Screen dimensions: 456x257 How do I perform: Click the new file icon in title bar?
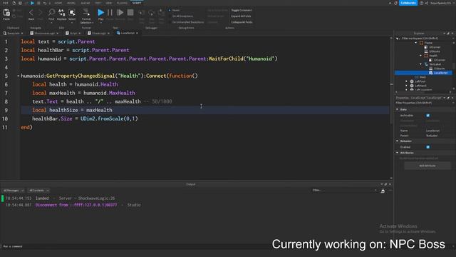(x=14, y=3)
